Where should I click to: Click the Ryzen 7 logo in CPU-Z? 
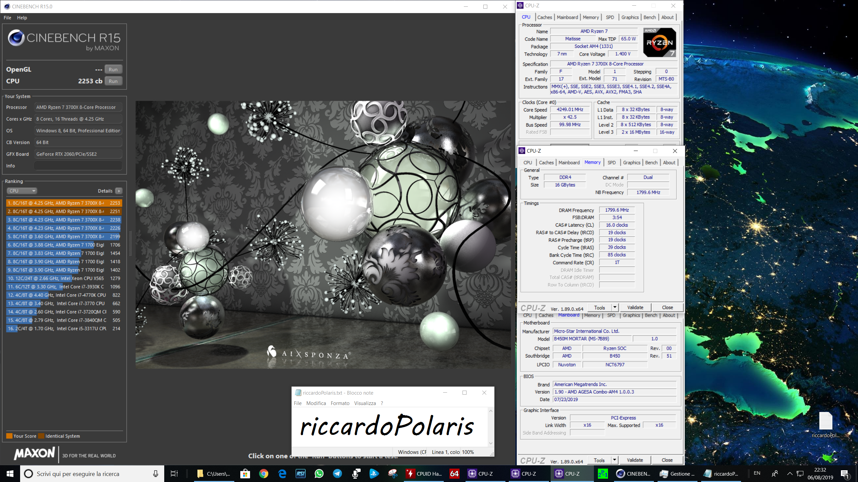click(x=659, y=42)
